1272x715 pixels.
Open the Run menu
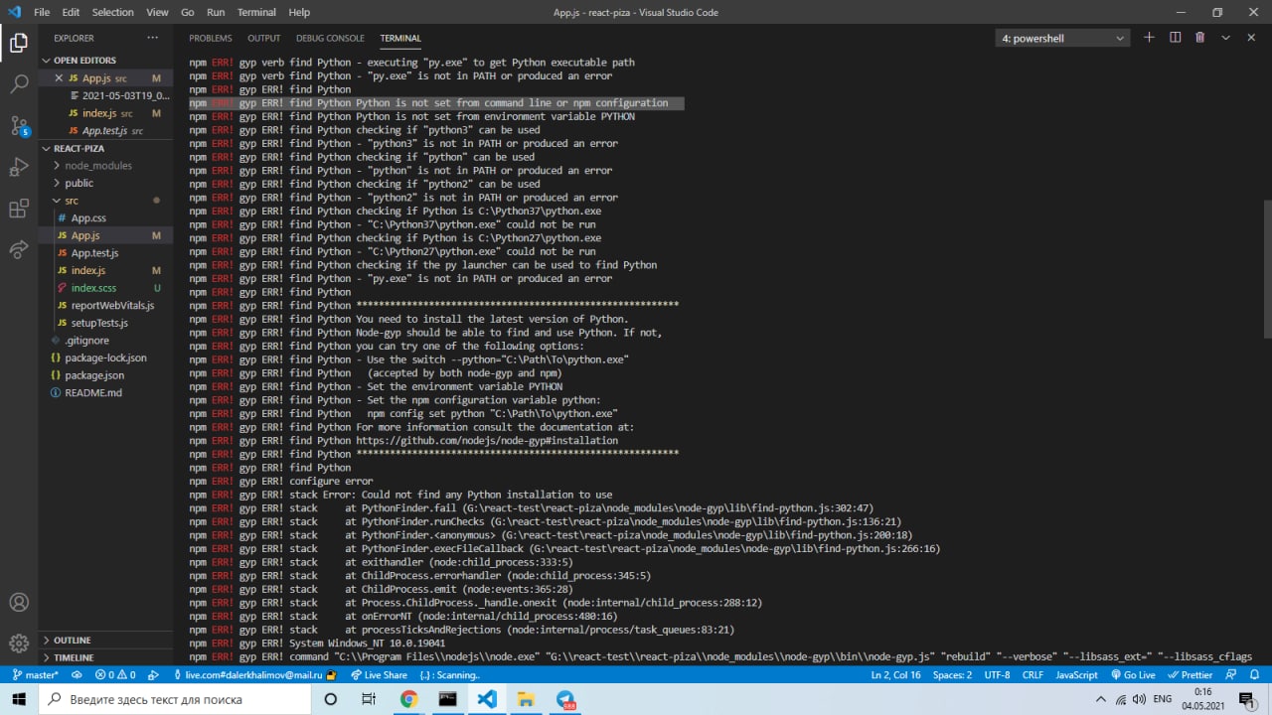click(216, 12)
